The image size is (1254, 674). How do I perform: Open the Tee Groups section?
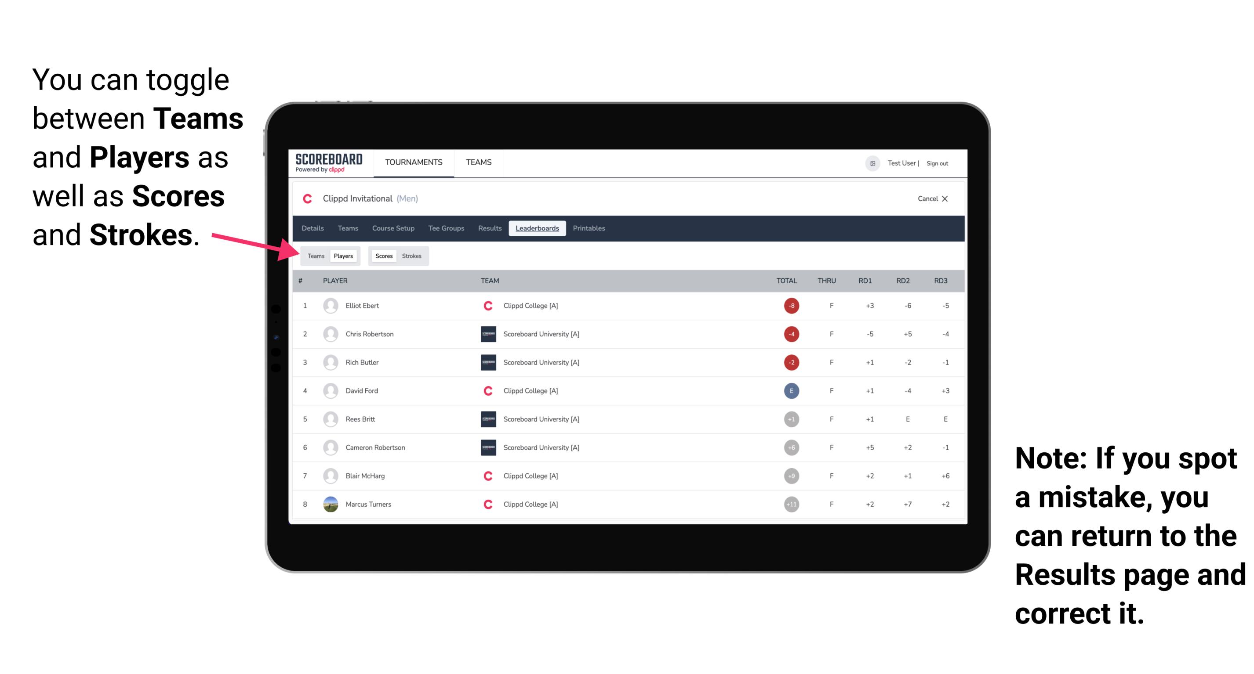pyautogui.click(x=445, y=228)
